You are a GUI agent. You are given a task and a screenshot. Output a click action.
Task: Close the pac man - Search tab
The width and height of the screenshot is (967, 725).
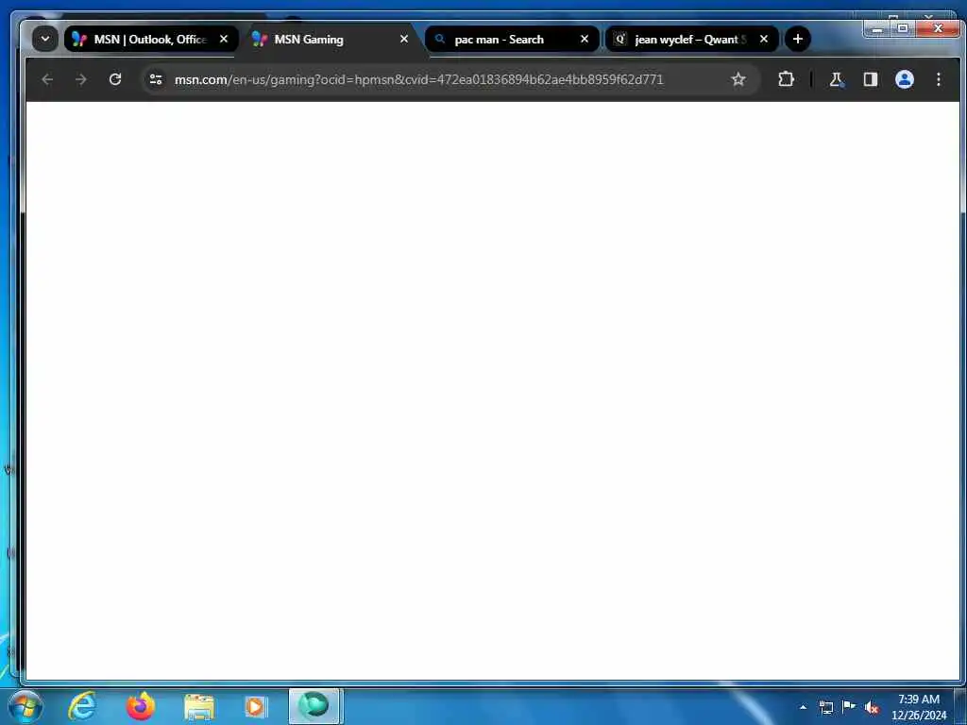[585, 39]
